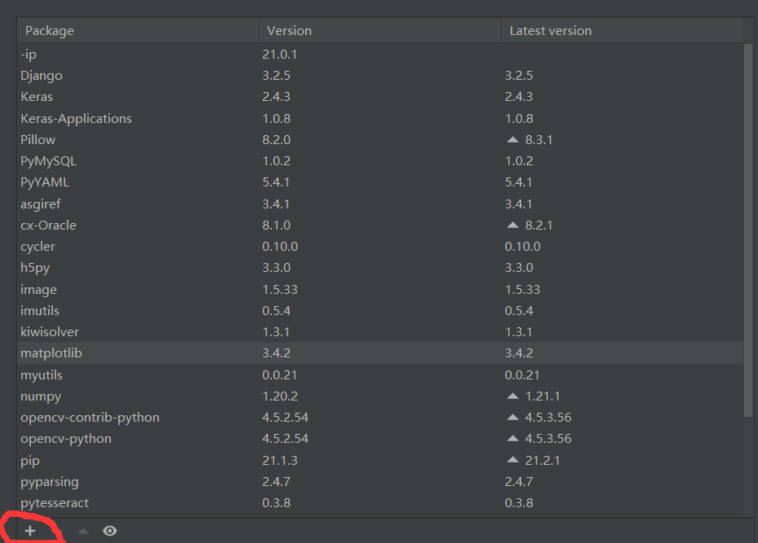
Task: Sort by the Package column header
Action: click(x=138, y=30)
